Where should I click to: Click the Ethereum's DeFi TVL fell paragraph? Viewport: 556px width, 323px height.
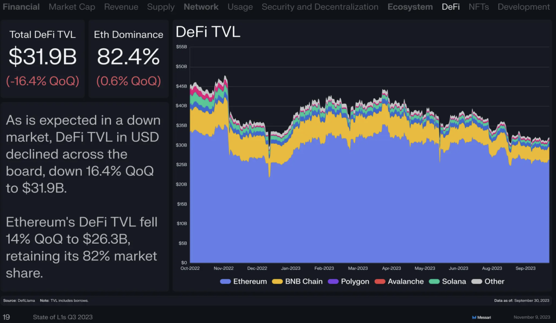tap(81, 248)
